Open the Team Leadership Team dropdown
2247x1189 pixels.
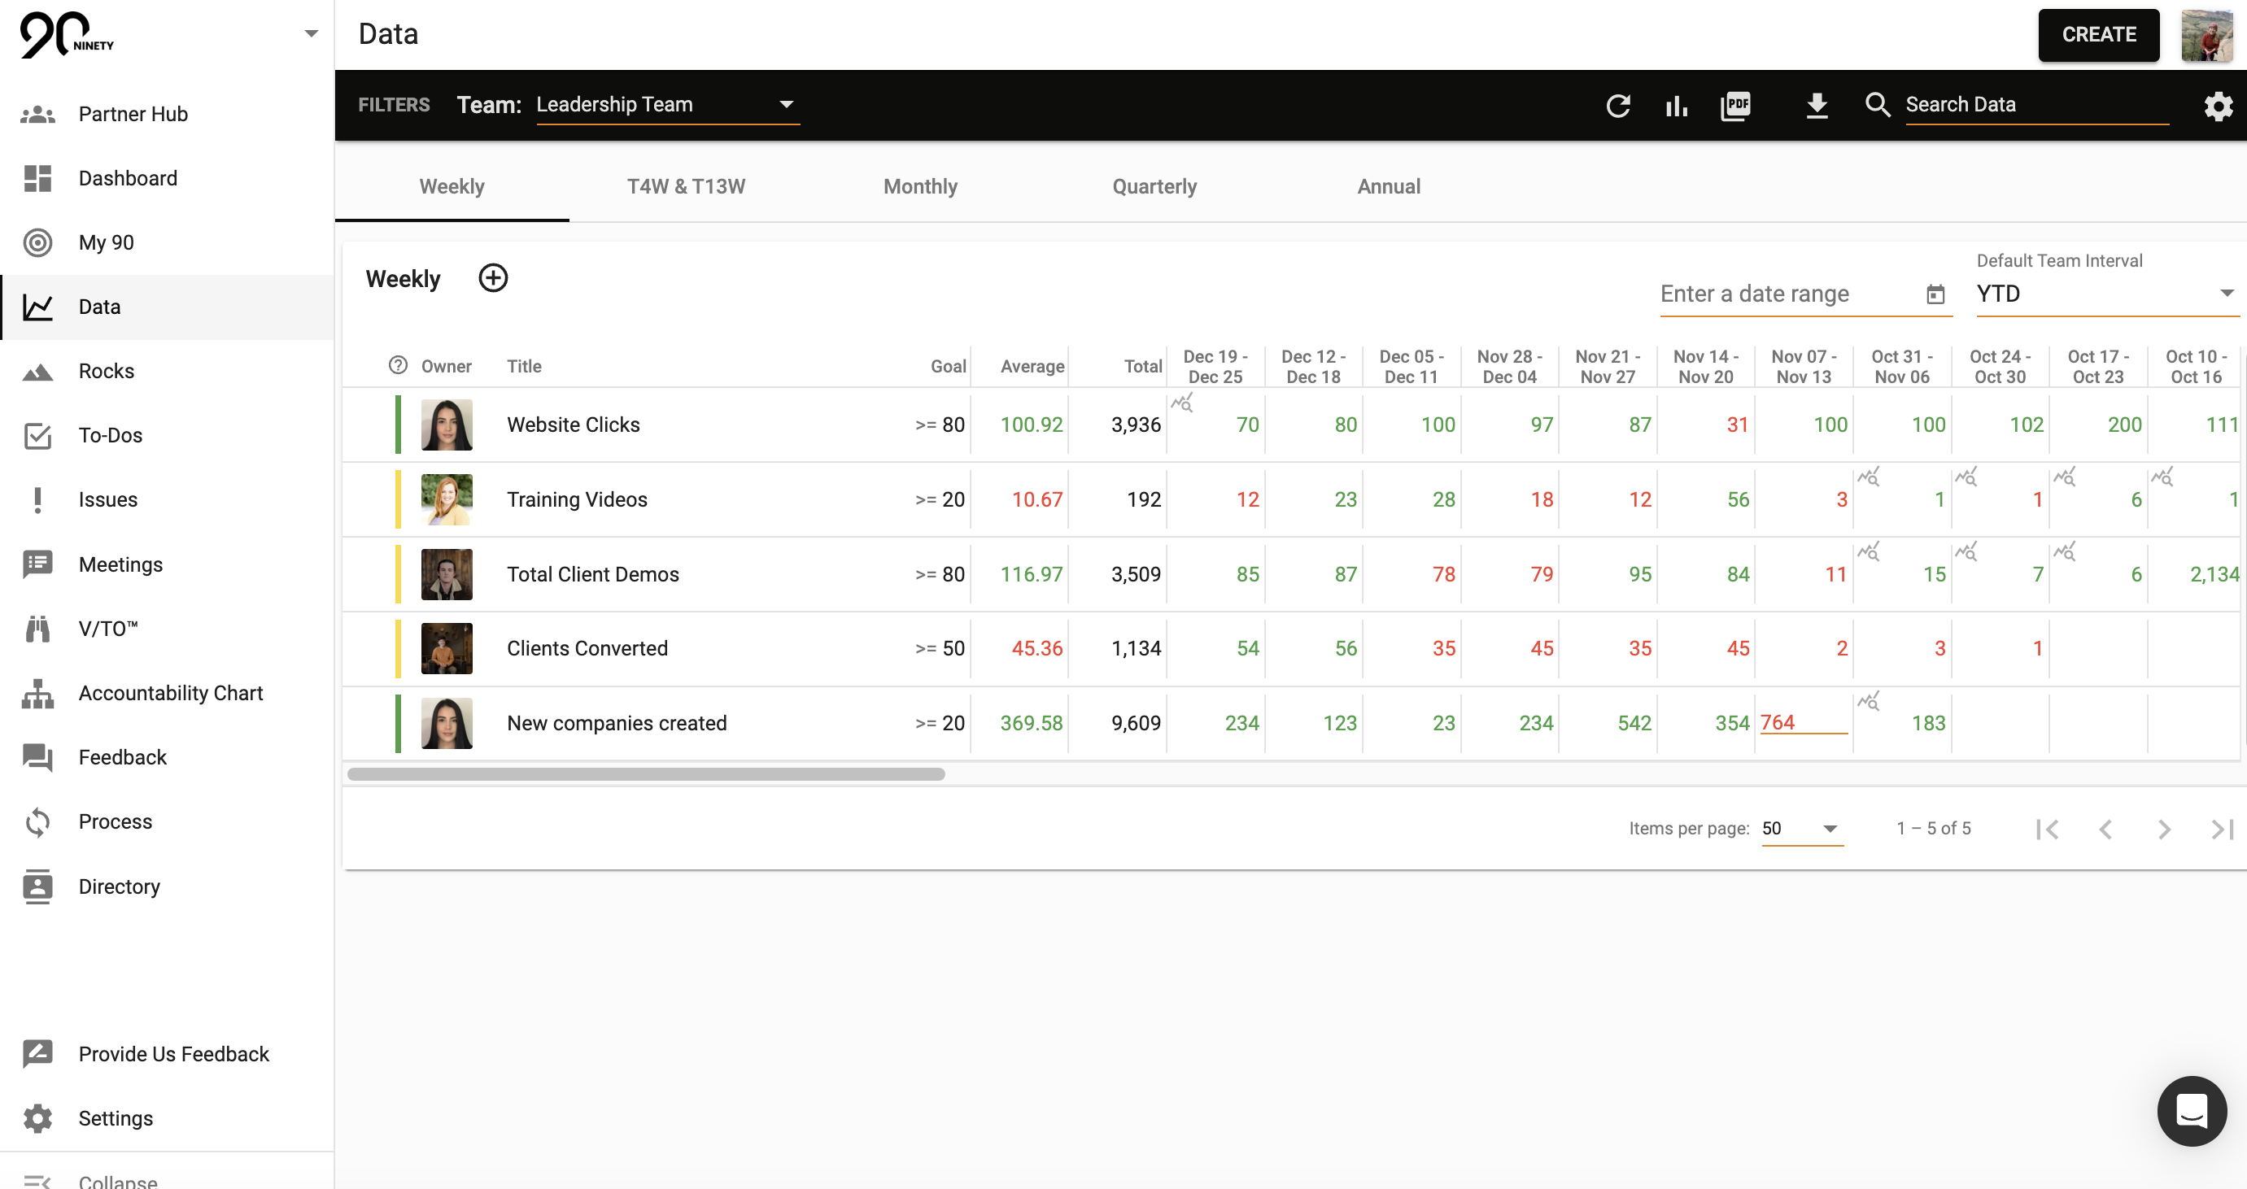pos(667,105)
